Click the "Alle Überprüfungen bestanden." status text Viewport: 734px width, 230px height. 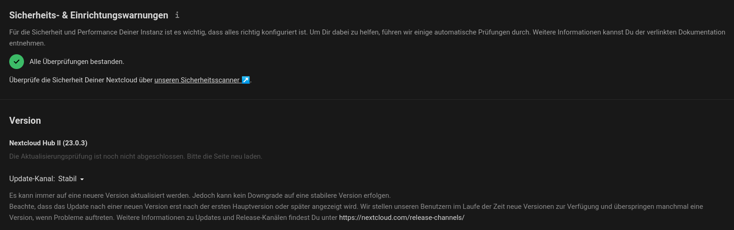click(x=77, y=62)
